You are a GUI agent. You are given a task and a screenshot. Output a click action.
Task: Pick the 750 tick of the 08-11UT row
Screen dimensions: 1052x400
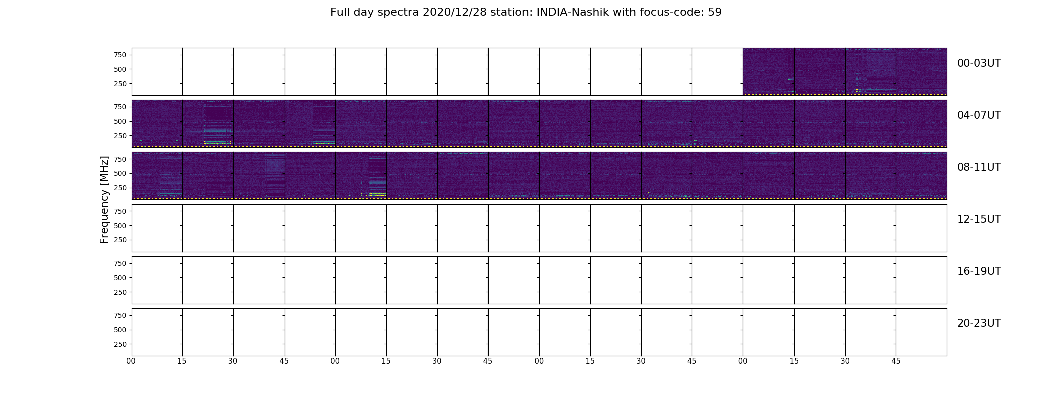pos(120,159)
